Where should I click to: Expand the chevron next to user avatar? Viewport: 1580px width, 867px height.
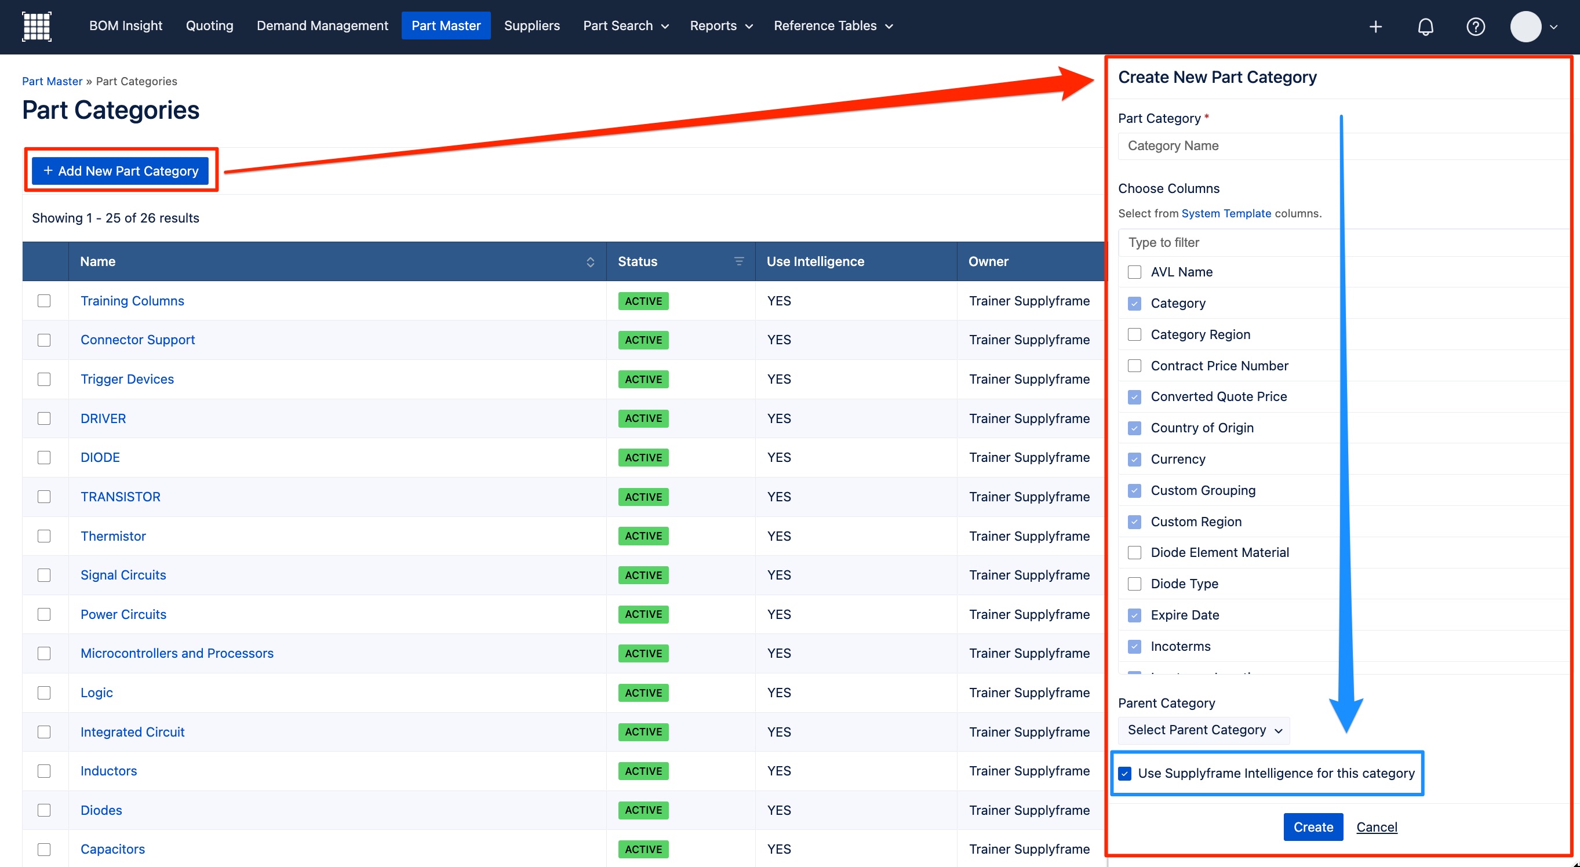coord(1553,27)
